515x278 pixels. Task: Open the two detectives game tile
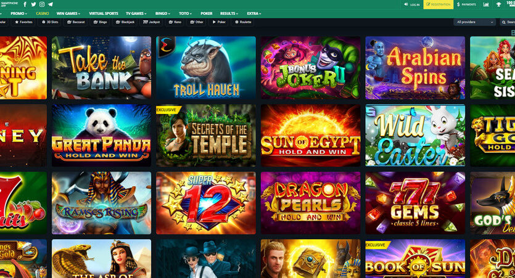(x=206, y=259)
